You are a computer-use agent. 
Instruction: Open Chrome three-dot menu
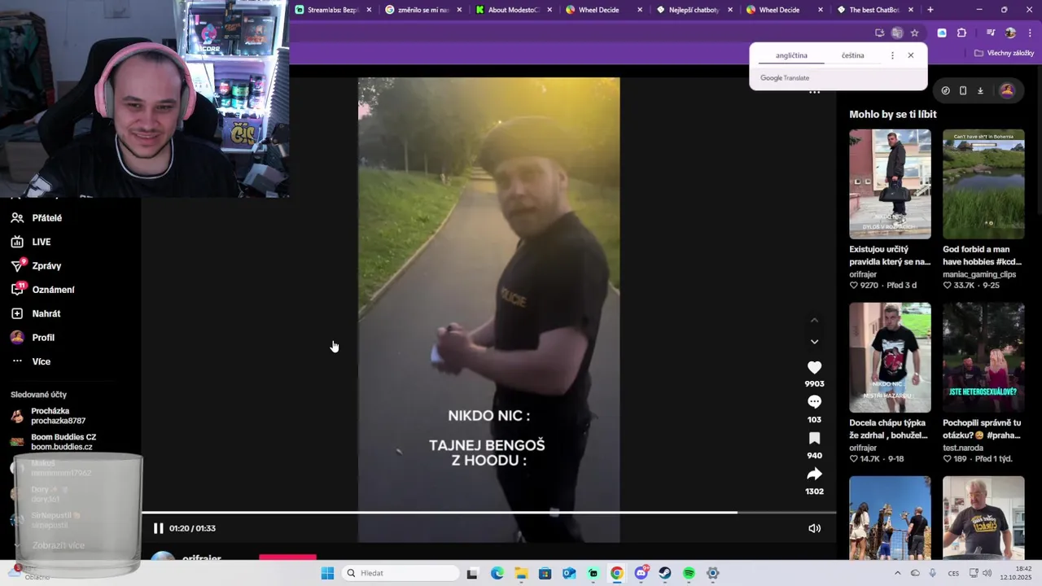[x=1028, y=33]
